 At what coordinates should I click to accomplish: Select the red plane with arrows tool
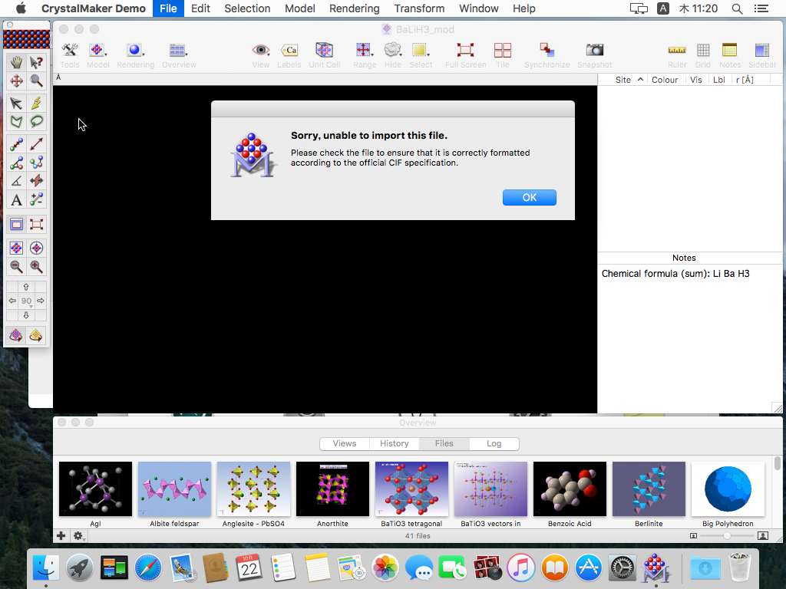tap(36, 181)
